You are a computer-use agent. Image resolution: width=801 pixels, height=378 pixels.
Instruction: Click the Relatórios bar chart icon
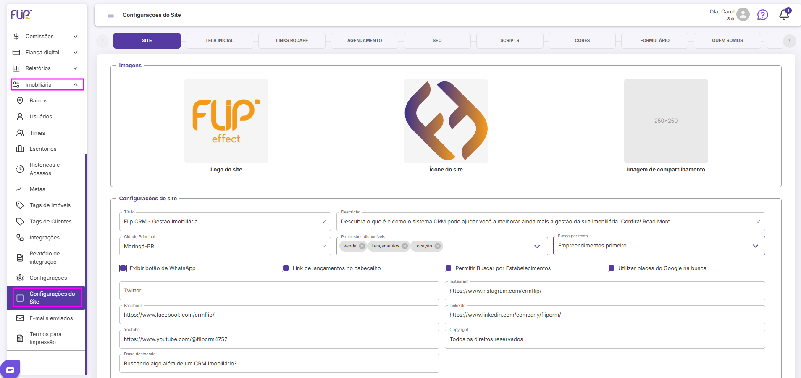[16, 68]
